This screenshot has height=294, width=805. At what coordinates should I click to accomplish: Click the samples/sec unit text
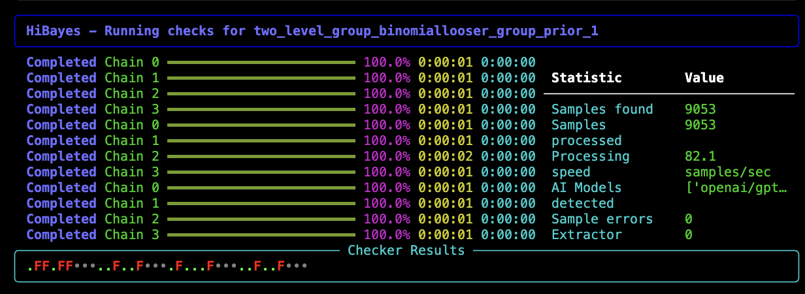[x=727, y=172]
